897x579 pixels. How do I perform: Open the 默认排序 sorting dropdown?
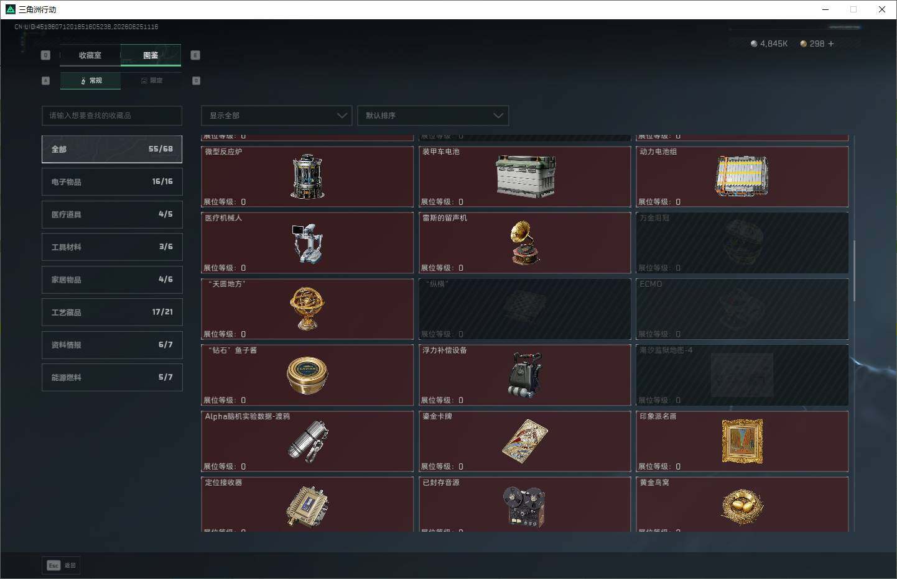pos(433,116)
